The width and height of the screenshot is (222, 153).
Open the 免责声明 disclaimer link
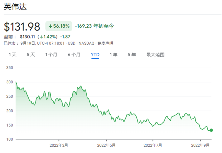coord(105,43)
